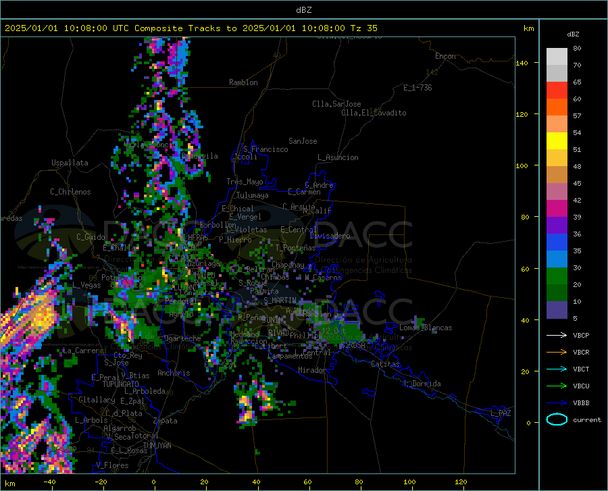Select the red 65 dBZ color swatch
Image resolution: width=608 pixels, height=491 pixels.
click(x=557, y=91)
